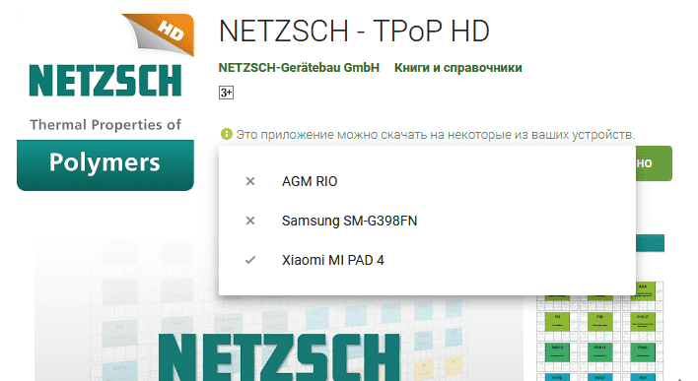698x381 pixels.
Task: Click the checkmark icon beside Xiaomi MI PAD 4
Action: [250, 260]
